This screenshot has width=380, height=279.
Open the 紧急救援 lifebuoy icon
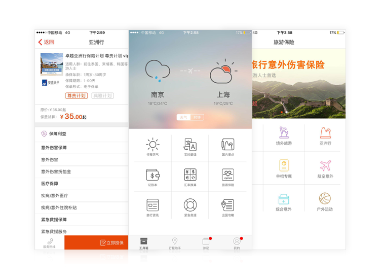[x=190, y=205]
